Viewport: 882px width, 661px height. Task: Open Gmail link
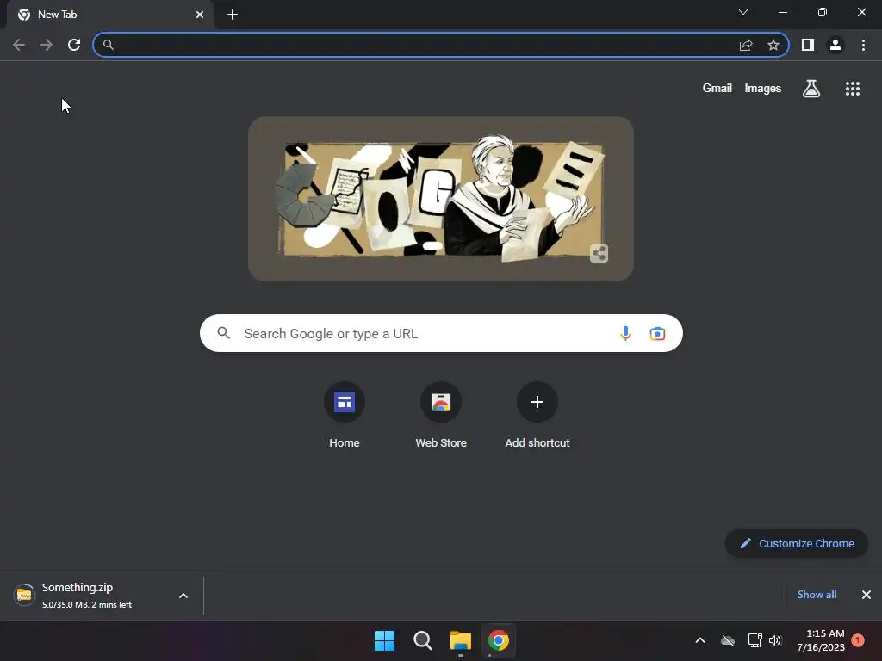click(717, 89)
